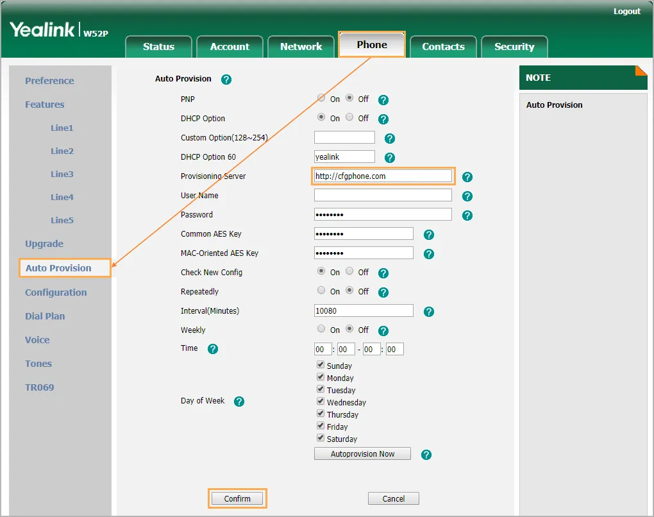Show help for Custom Option(128~254)

[x=390, y=138]
